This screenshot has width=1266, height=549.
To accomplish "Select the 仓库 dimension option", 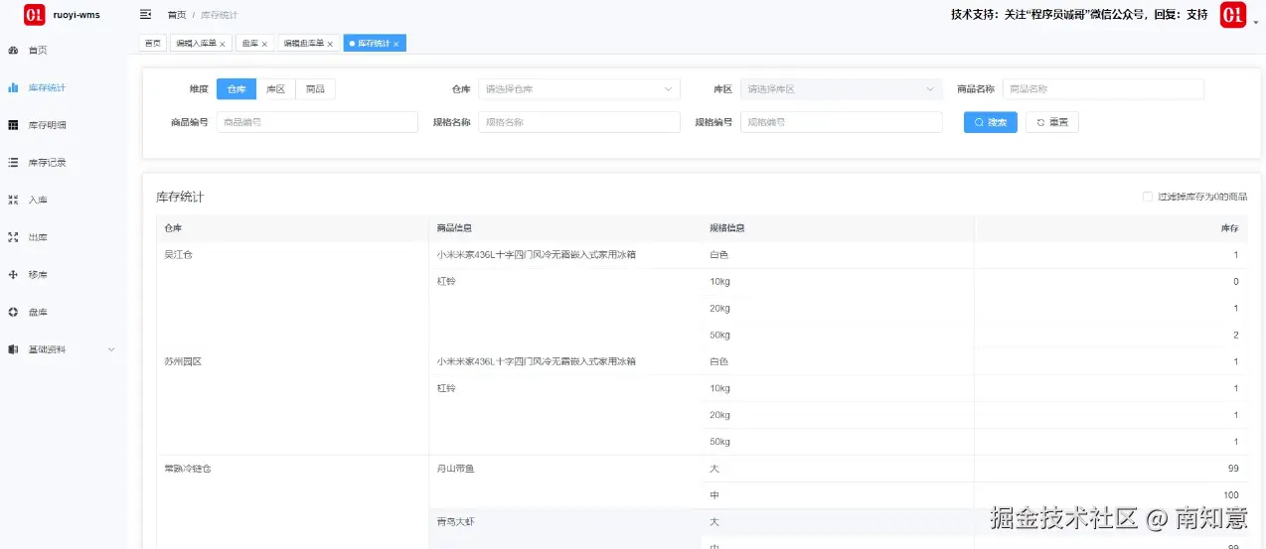I will (237, 89).
